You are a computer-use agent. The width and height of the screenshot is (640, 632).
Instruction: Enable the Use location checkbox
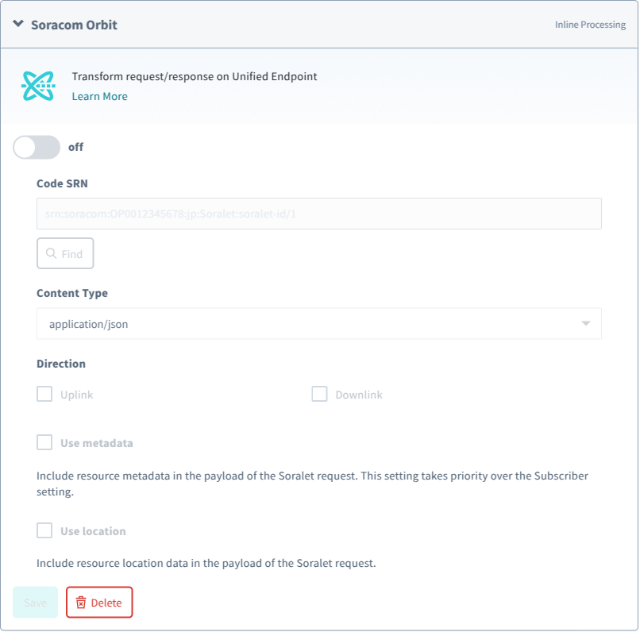[44, 530]
